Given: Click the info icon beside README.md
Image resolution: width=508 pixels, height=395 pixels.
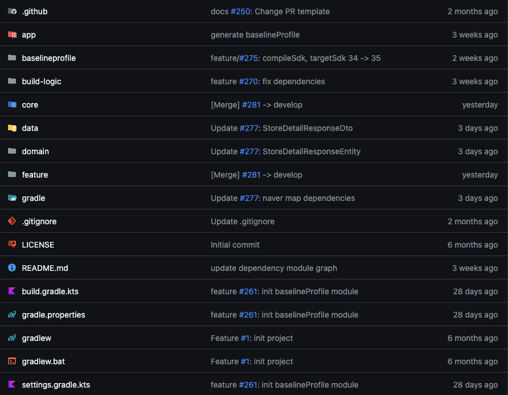Looking at the screenshot, I should (x=12, y=268).
